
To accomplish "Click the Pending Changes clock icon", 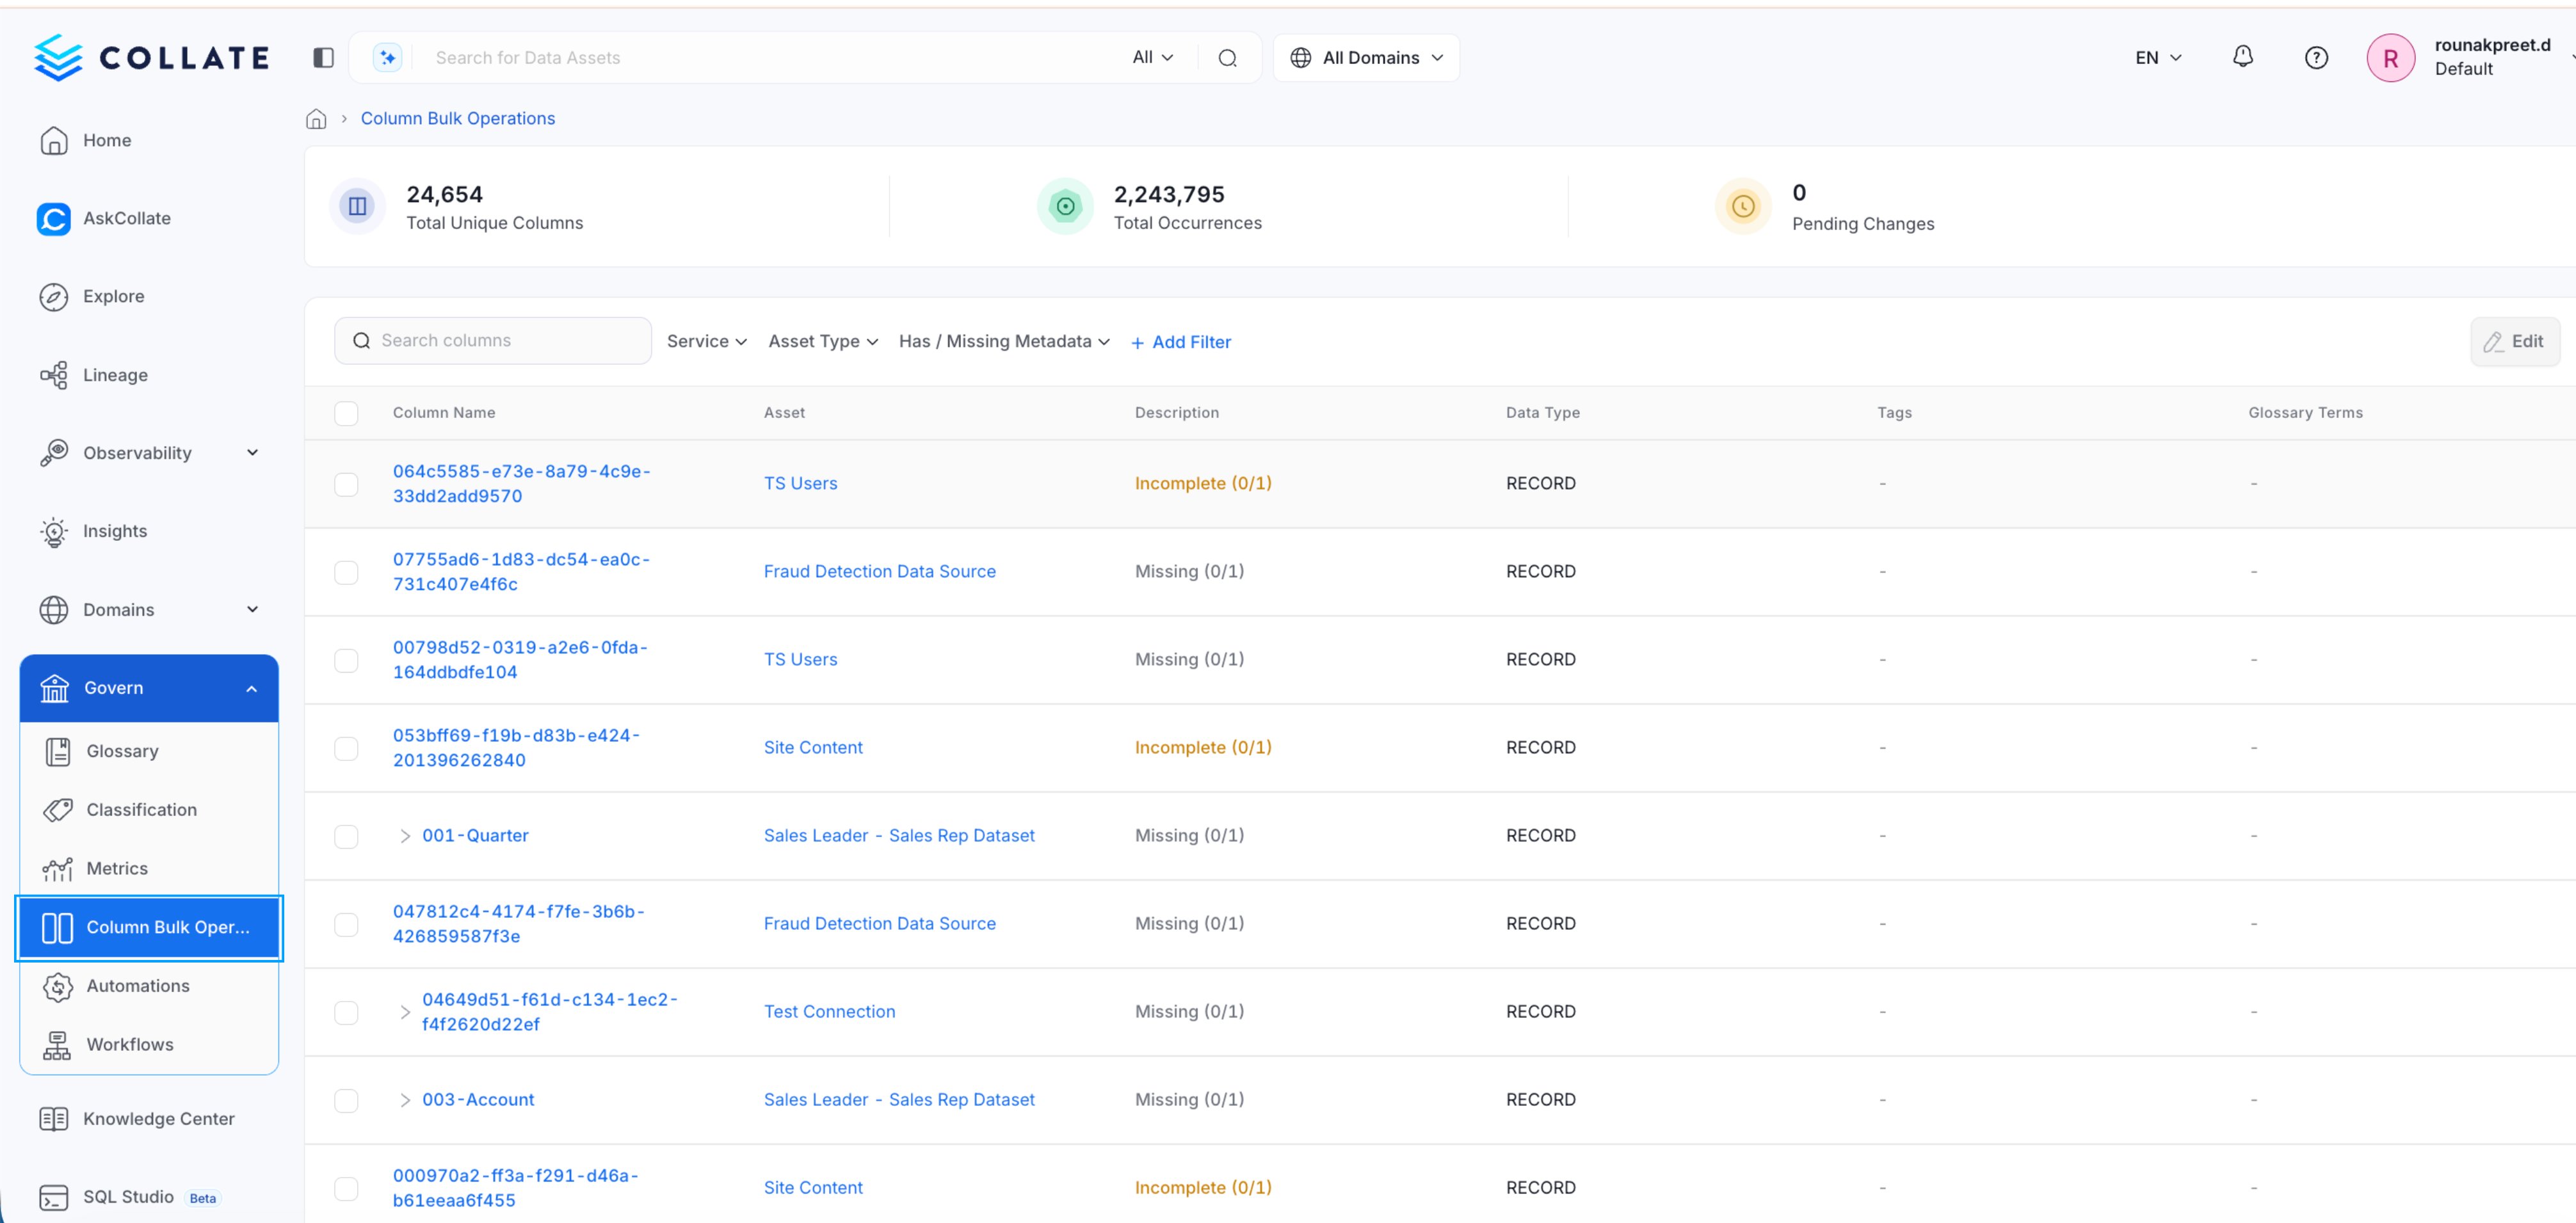I will [x=1743, y=206].
